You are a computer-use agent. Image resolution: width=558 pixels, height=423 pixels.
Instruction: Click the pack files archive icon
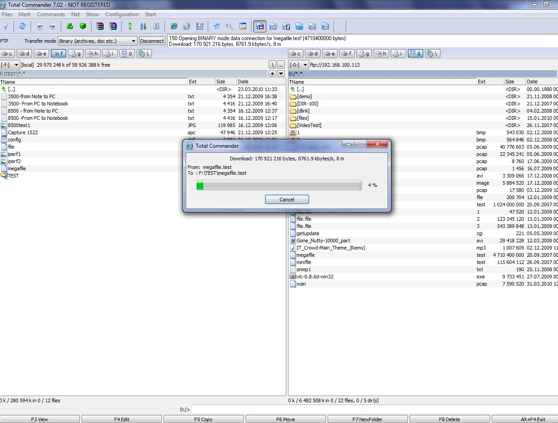(x=100, y=26)
